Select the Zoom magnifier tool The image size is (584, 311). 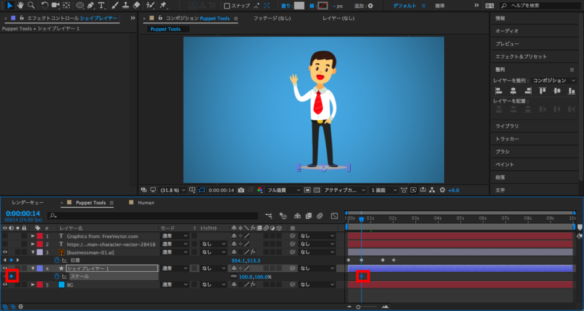(x=31, y=6)
